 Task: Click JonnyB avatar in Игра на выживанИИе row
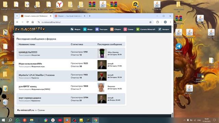(102, 65)
